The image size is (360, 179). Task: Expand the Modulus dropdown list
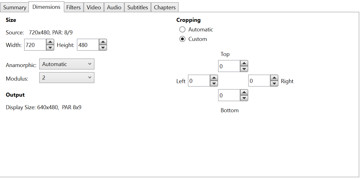pos(67,78)
